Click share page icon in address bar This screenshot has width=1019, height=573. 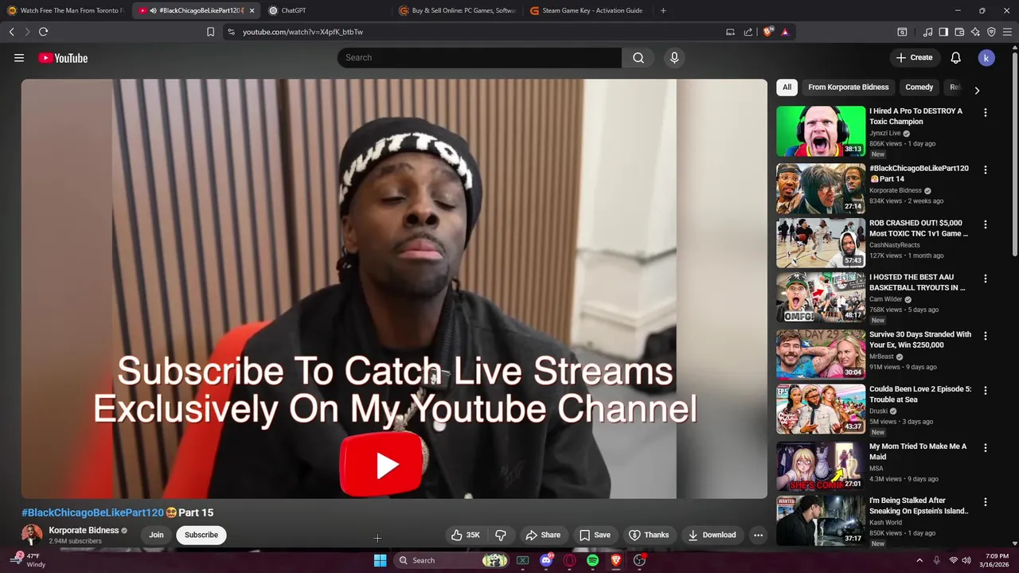point(748,32)
